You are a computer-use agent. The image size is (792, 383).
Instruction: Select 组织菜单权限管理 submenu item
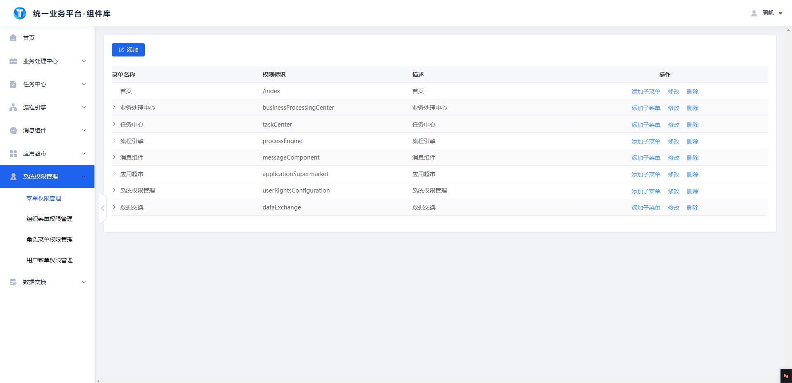pyautogui.click(x=49, y=219)
